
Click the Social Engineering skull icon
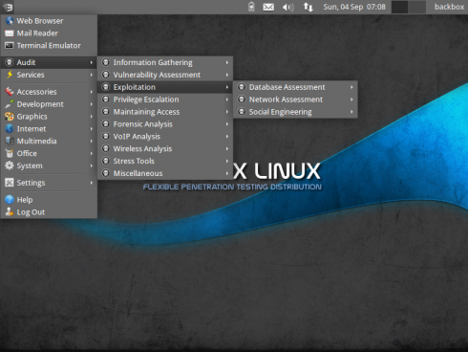tap(242, 112)
